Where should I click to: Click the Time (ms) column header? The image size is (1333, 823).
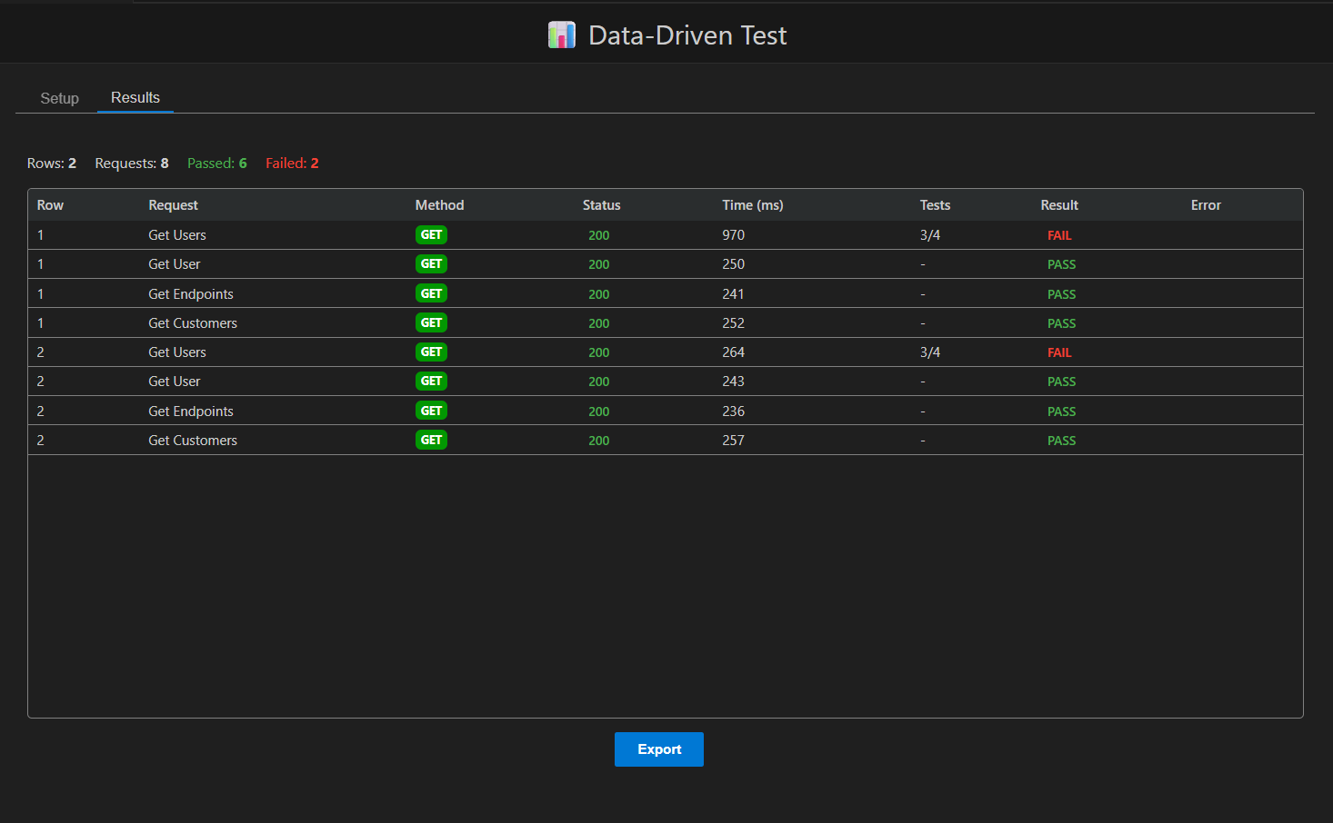tap(753, 205)
